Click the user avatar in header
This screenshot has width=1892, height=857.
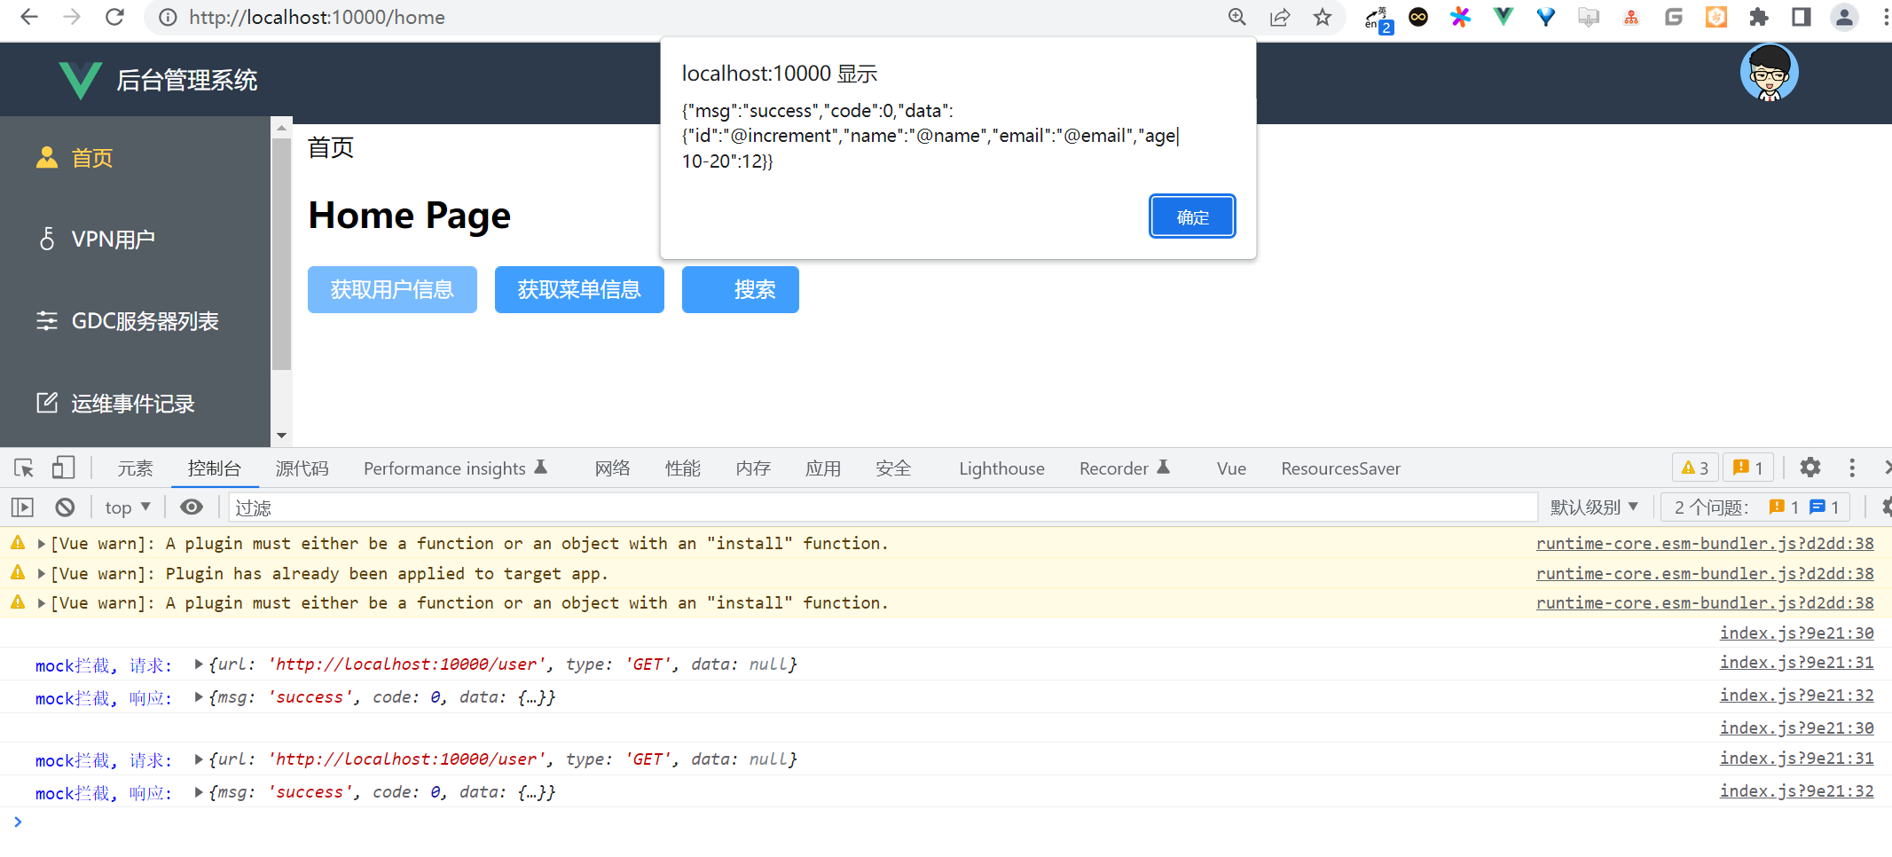(1769, 73)
